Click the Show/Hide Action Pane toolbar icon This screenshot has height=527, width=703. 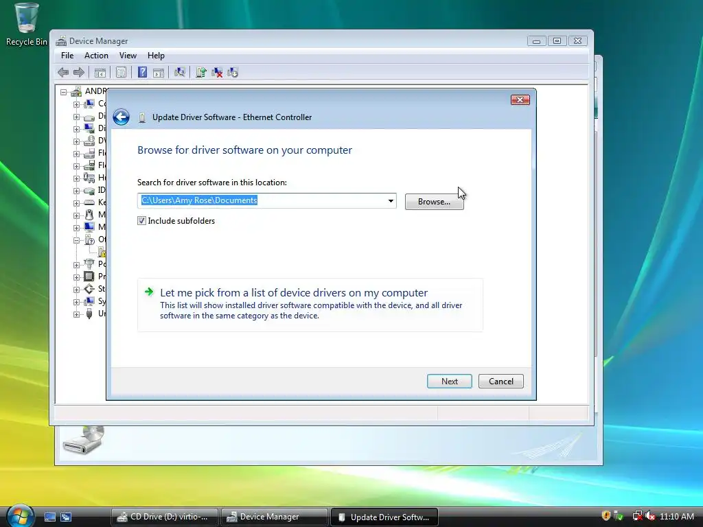159,72
